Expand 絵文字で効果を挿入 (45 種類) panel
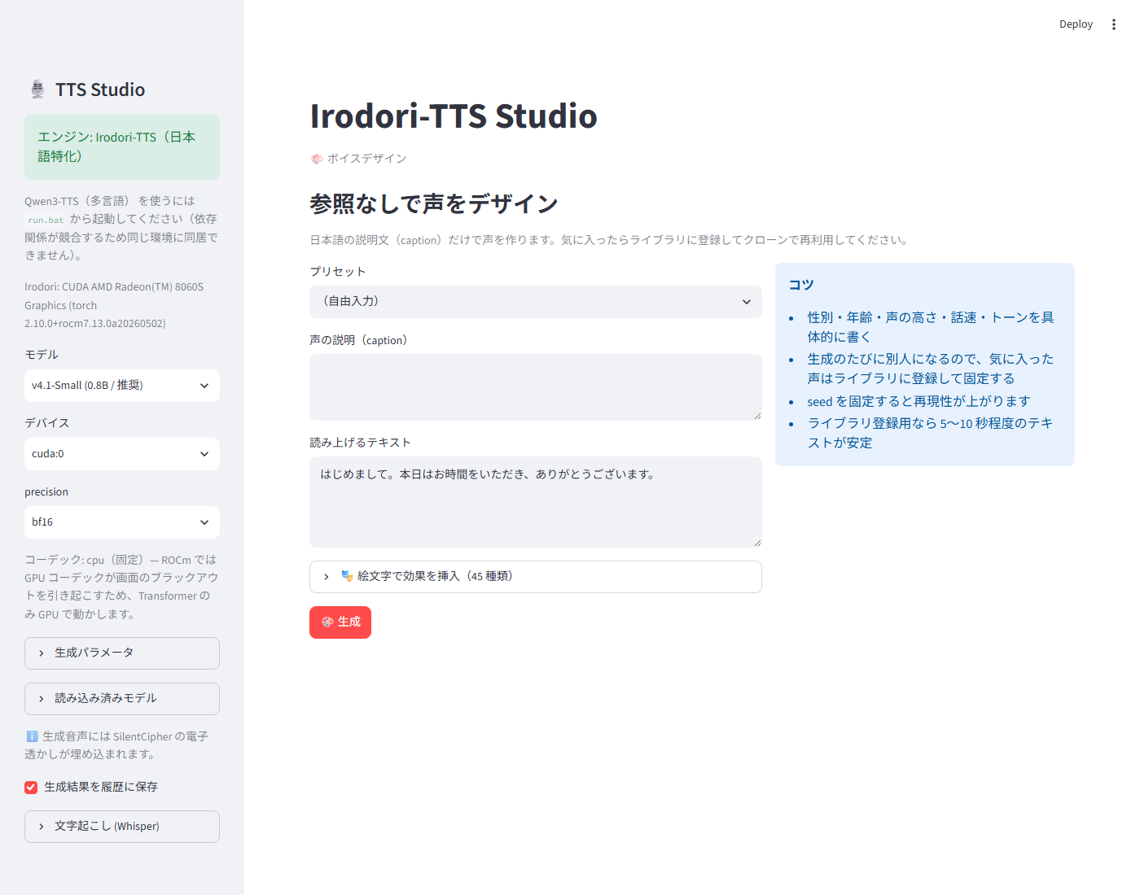Image resolution: width=1140 pixels, height=895 pixels. click(x=536, y=577)
